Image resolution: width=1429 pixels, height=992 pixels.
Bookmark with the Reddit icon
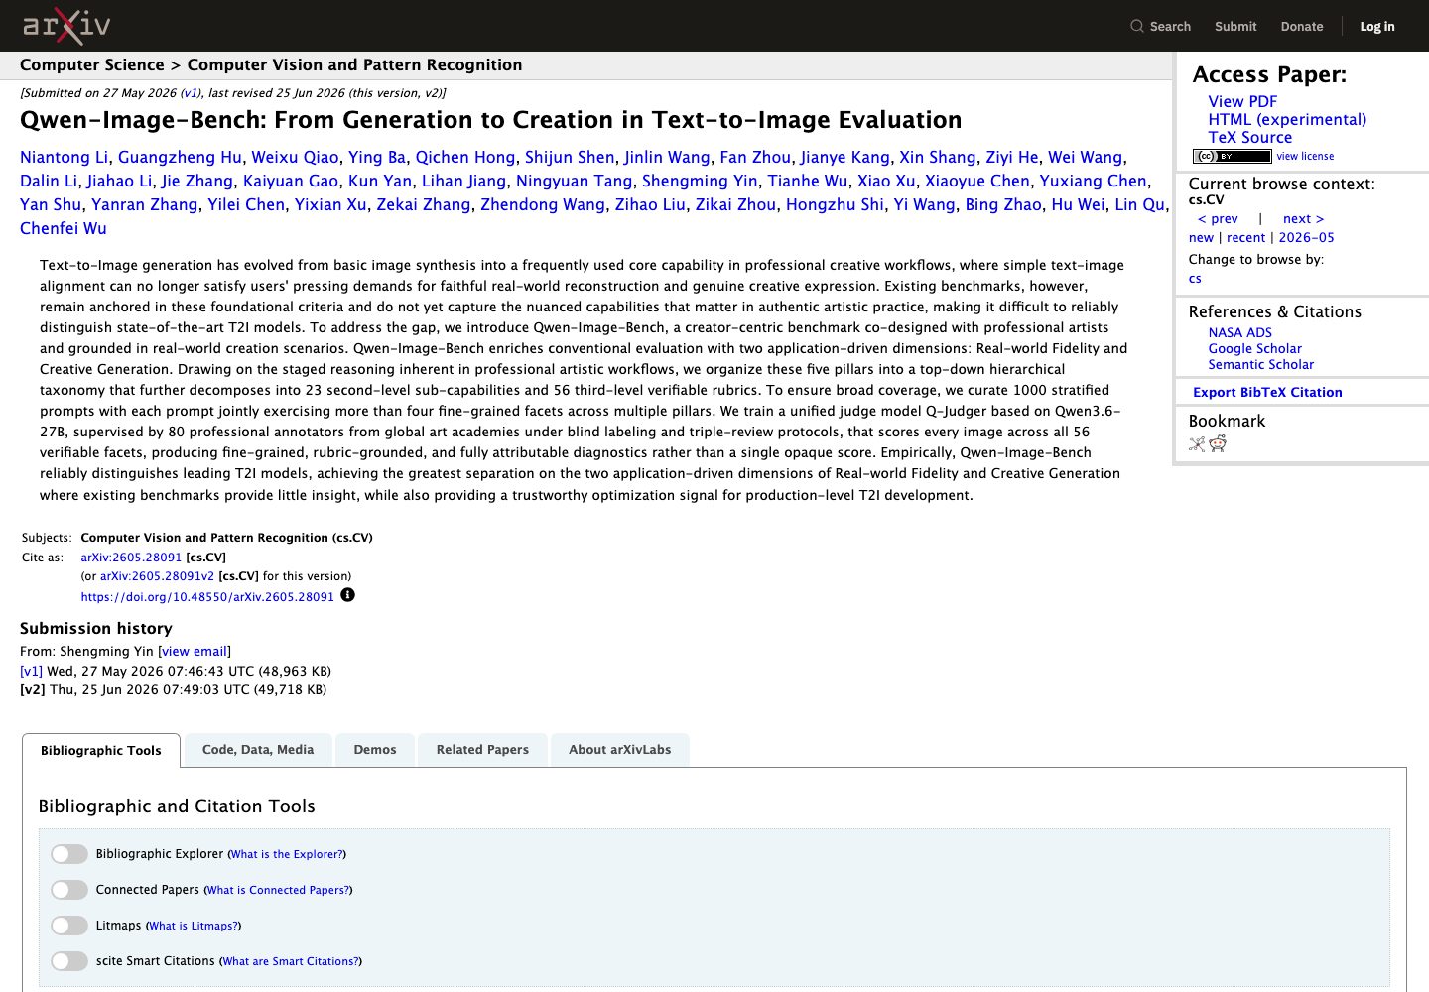[1218, 444]
